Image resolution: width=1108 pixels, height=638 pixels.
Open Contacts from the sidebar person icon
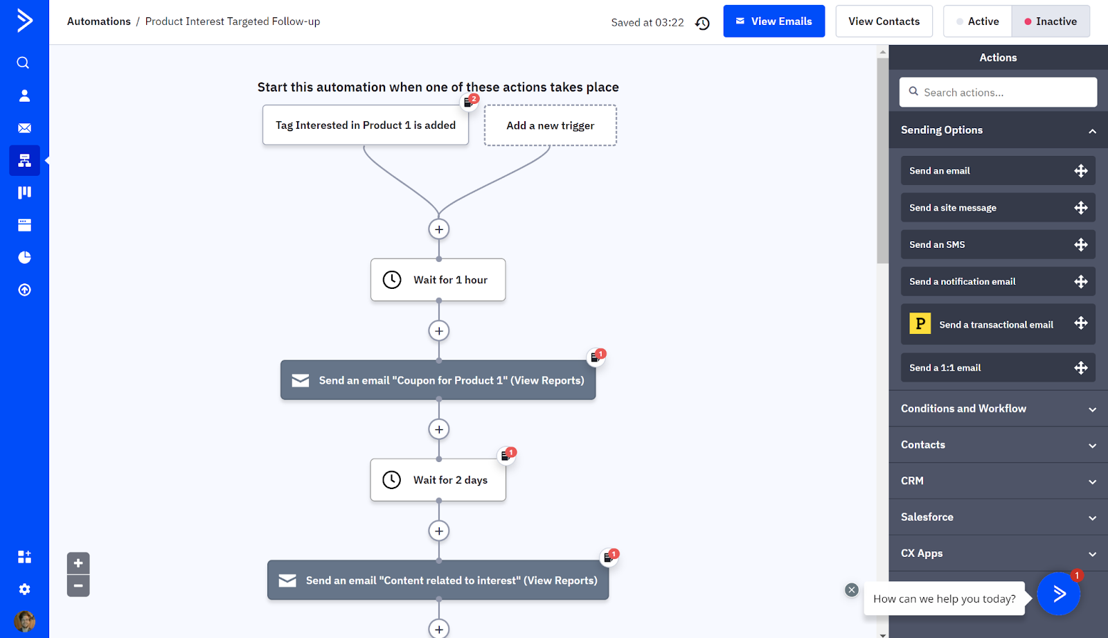pyautogui.click(x=24, y=96)
